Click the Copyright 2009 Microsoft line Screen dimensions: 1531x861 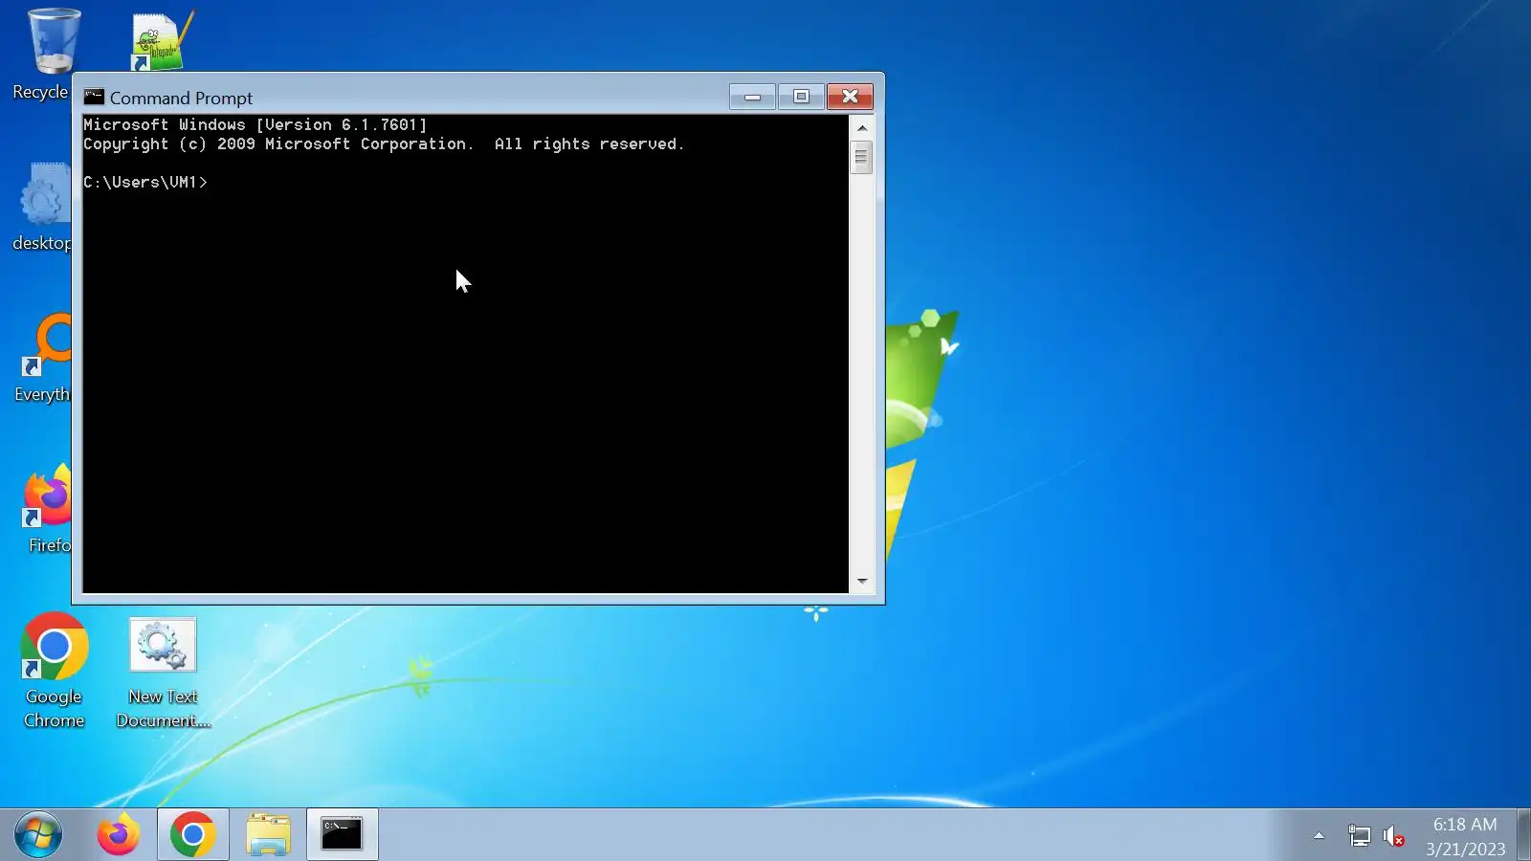(384, 143)
